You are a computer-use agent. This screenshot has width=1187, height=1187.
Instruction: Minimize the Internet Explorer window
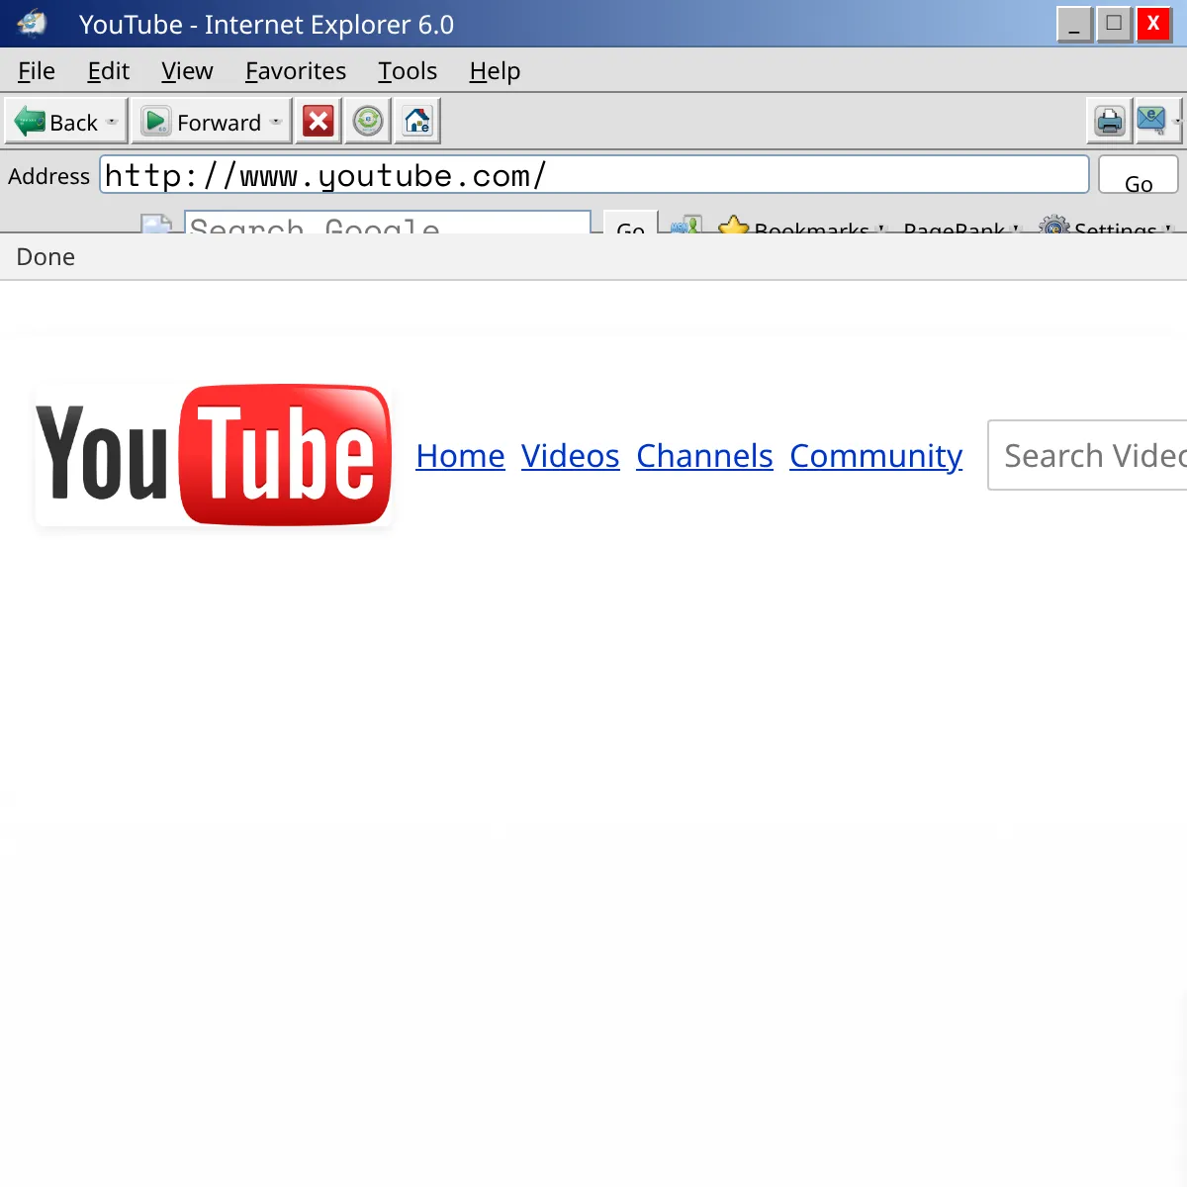coord(1074,24)
